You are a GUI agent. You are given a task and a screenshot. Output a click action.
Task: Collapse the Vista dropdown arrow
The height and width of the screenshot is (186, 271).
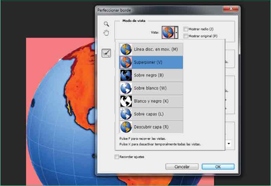176,33
